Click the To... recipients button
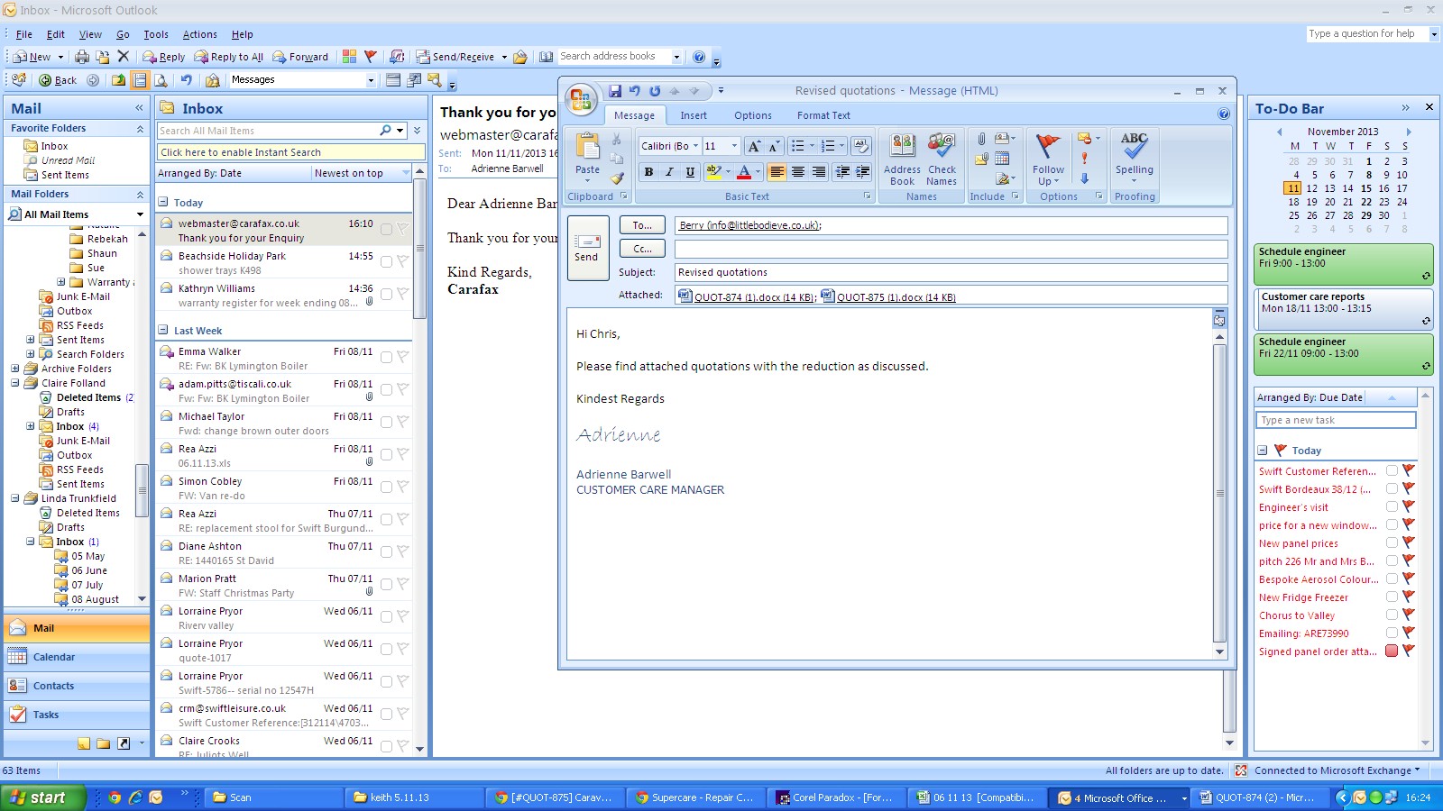1443x811 pixels. click(x=642, y=225)
